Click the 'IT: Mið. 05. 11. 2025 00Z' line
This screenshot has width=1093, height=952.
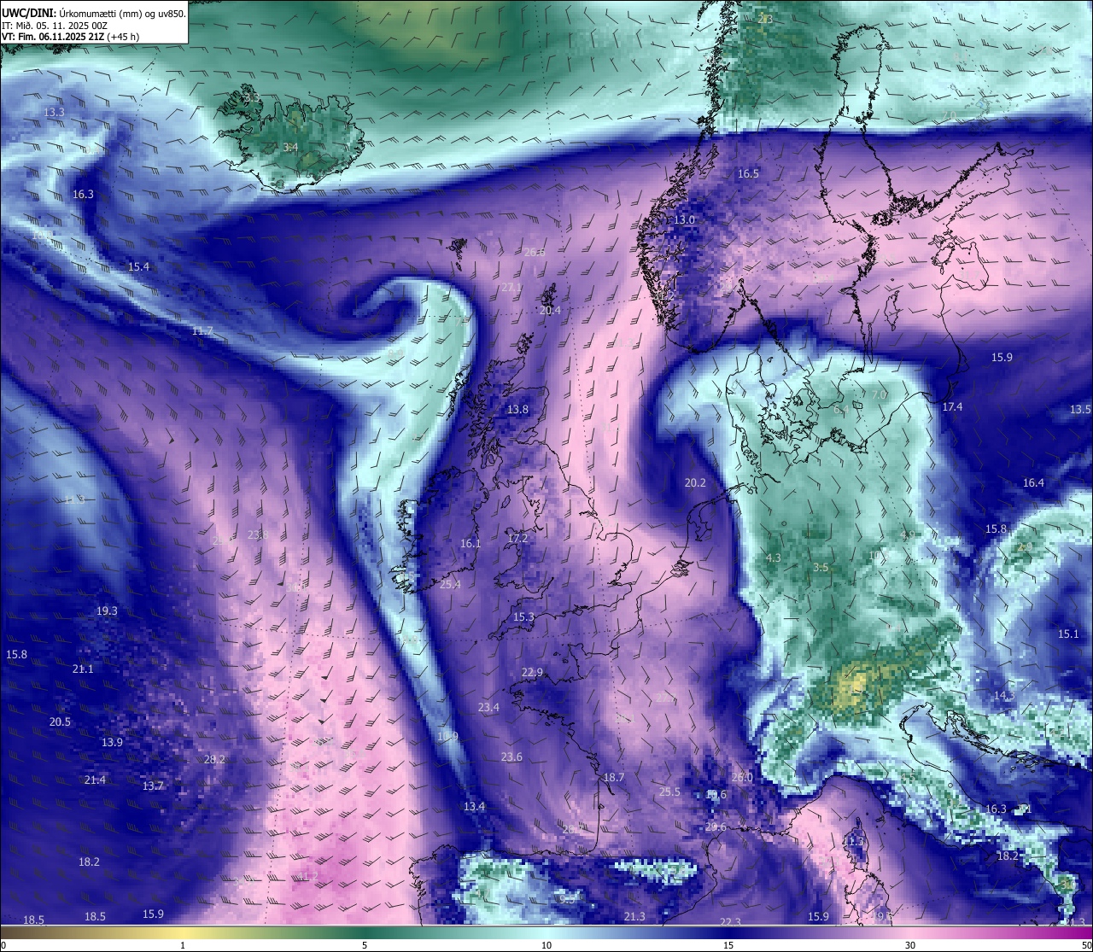point(54,25)
